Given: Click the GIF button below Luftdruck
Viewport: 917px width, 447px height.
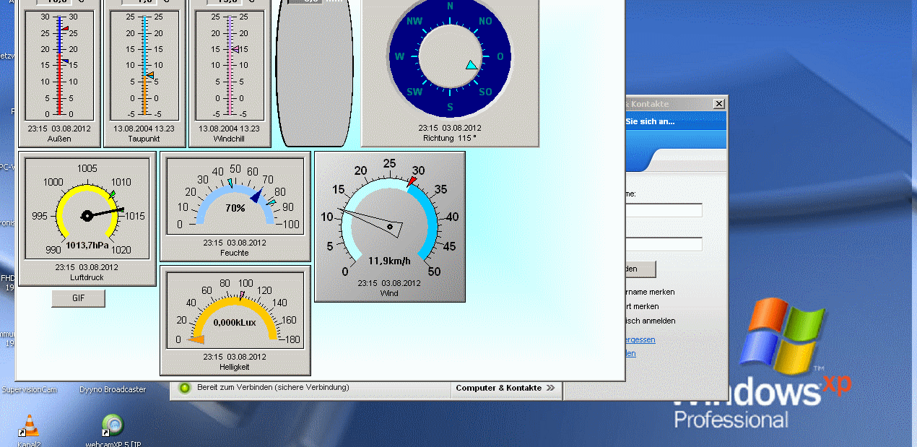Looking at the screenshot, I should coord(78,298).
